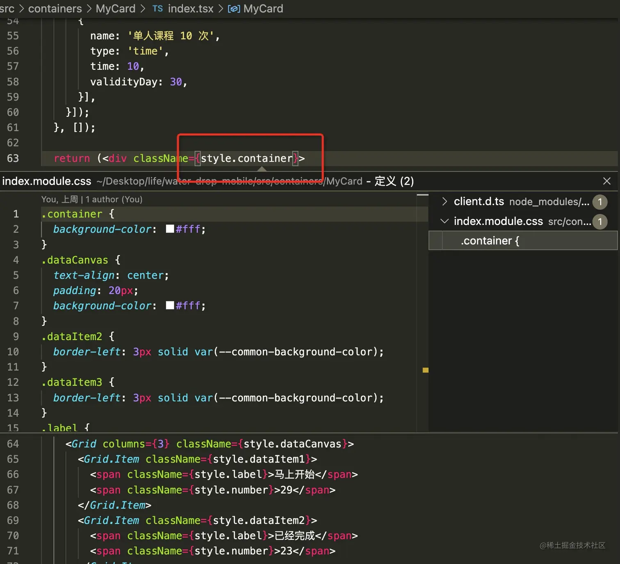Click the .dataItem3 selector on CSS line 12
620x564 pixels.
(x=72, y=382)
